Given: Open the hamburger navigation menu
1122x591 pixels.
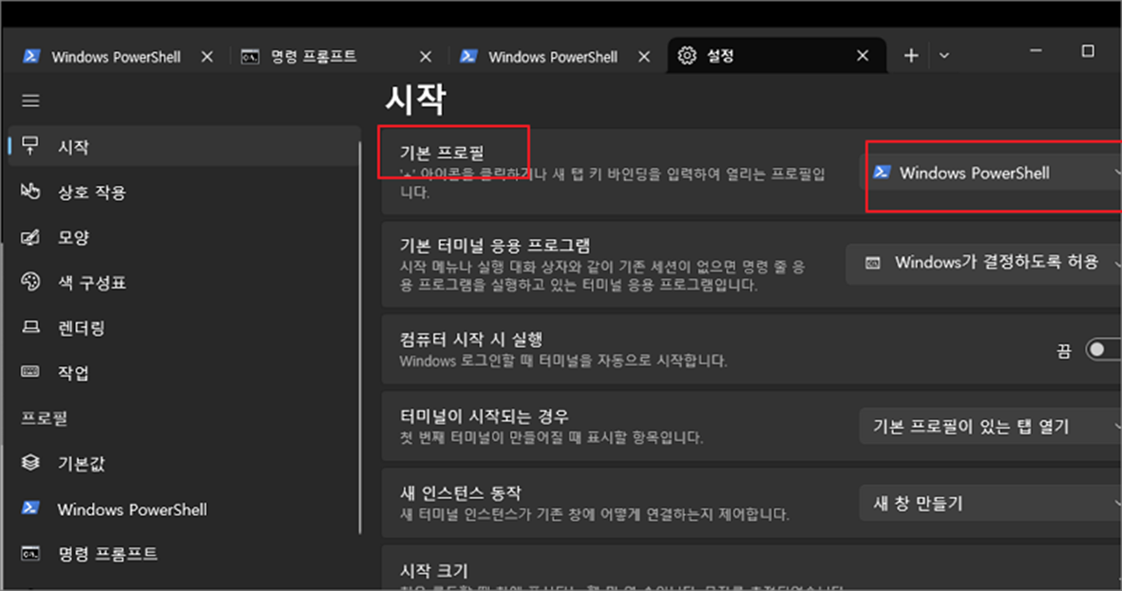Looking at the screenshot, I should (x=30, y=101).
